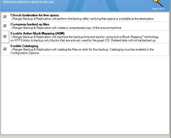Toggle the Enable Cataloging checkbox
Viewport: 171px width, 138px height.
pyautogui.click(x=5, y=49)
